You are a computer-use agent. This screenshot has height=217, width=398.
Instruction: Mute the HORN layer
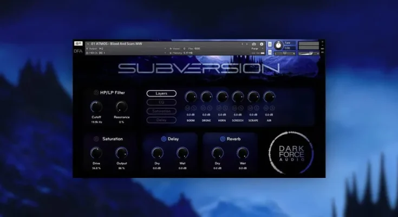[219, 107]
